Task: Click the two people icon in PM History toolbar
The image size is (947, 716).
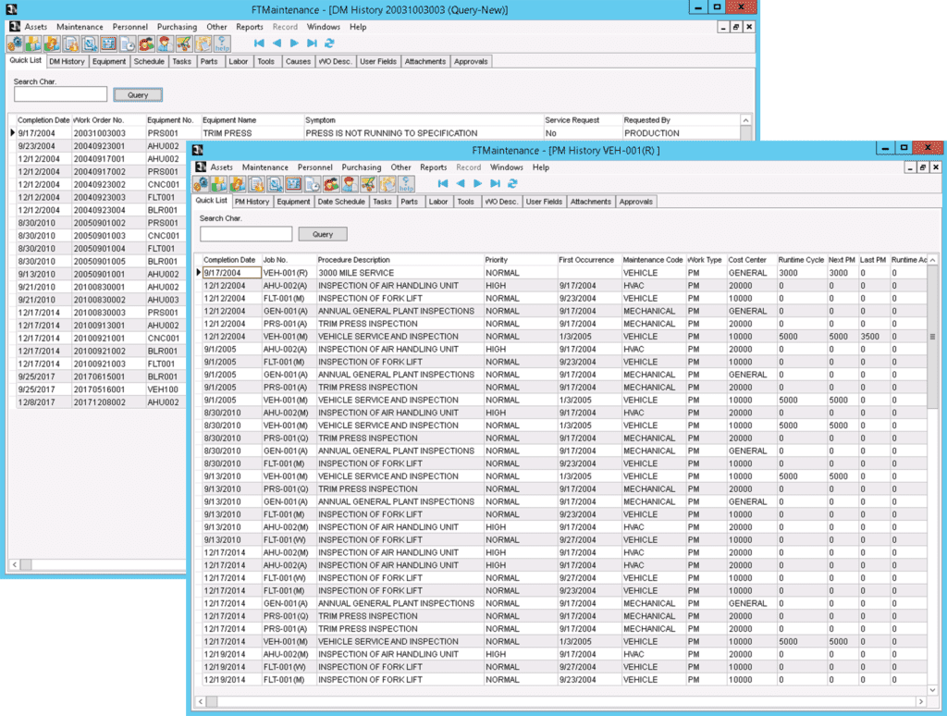Action: click(331, 184)
